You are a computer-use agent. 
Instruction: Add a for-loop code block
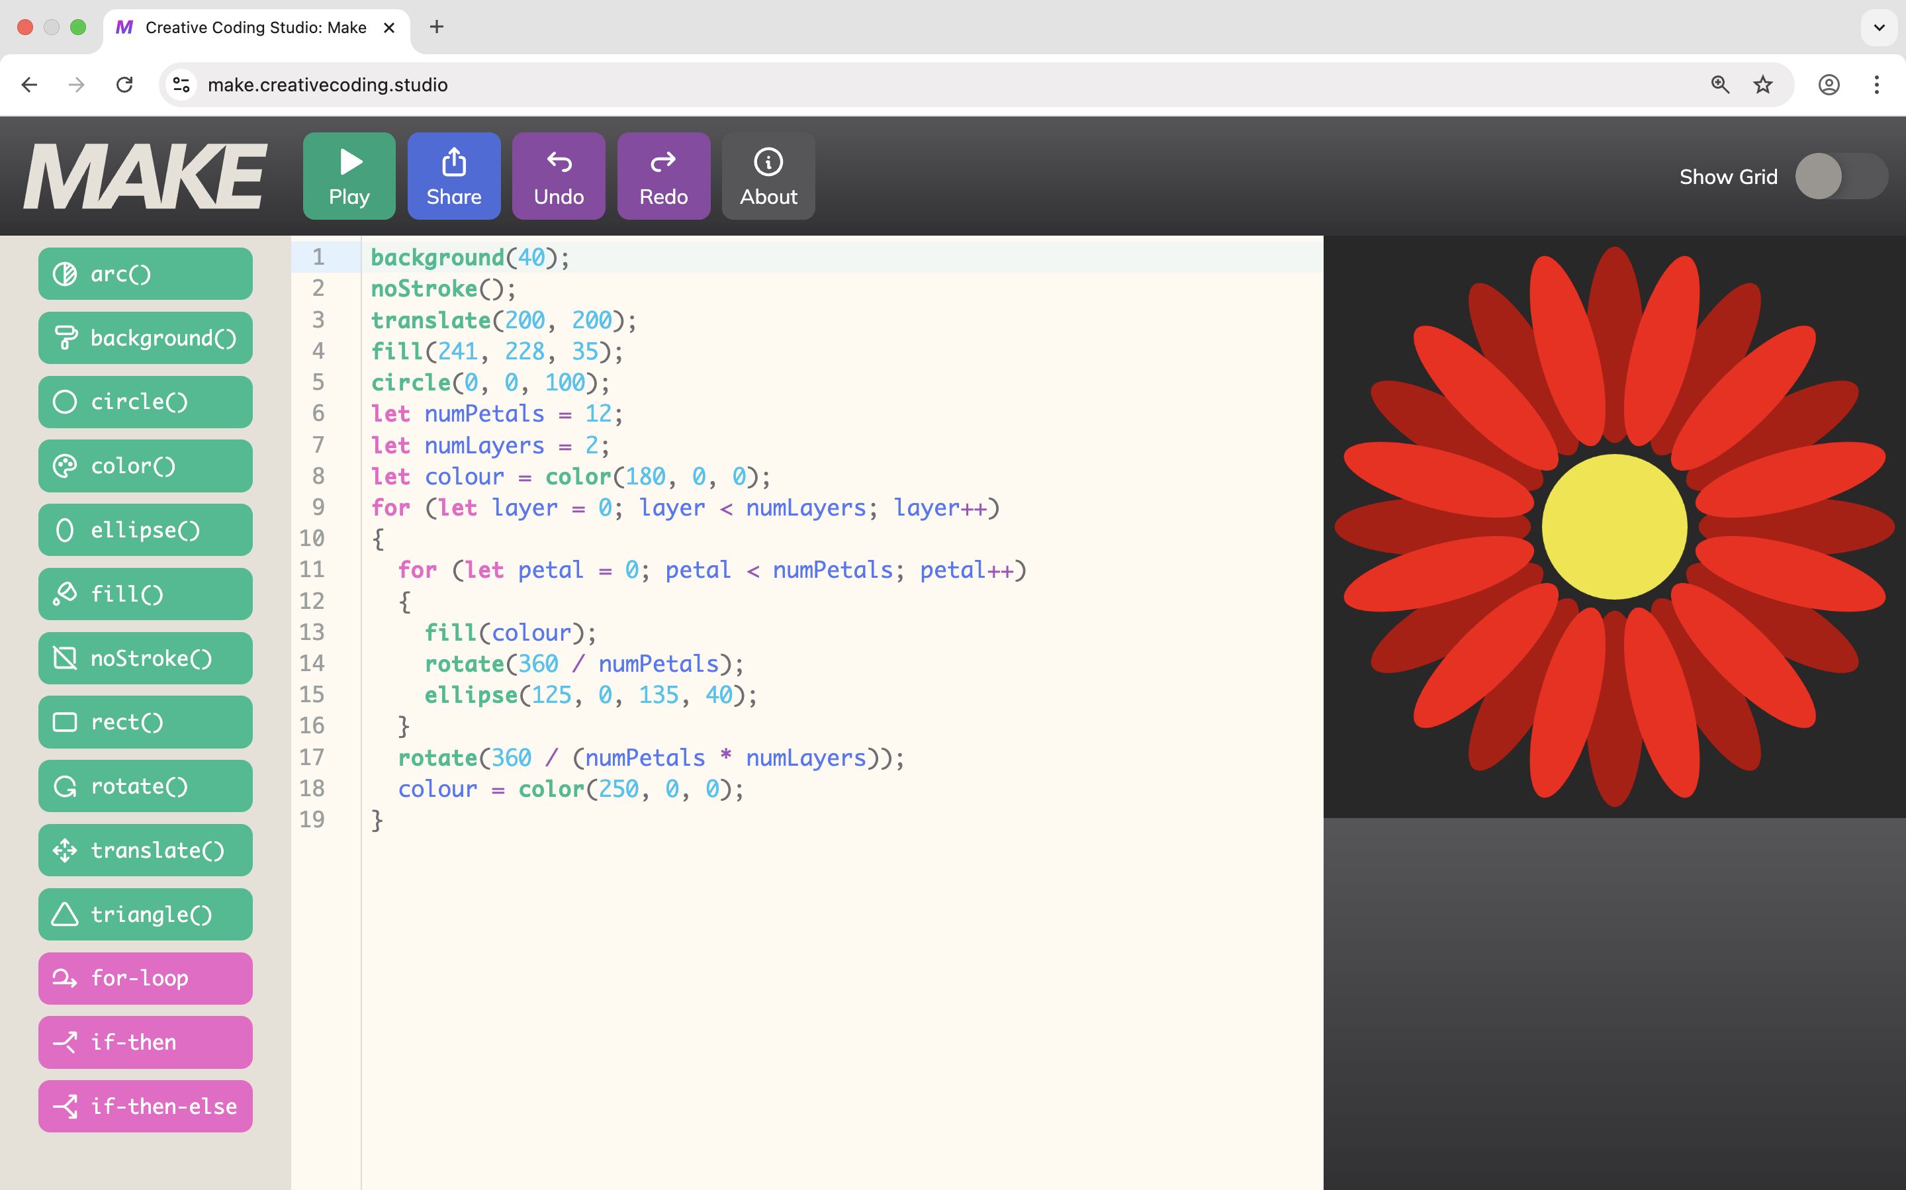145,978
